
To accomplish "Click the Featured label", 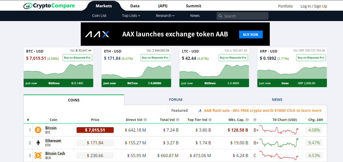I will click(x=179, y=111).
